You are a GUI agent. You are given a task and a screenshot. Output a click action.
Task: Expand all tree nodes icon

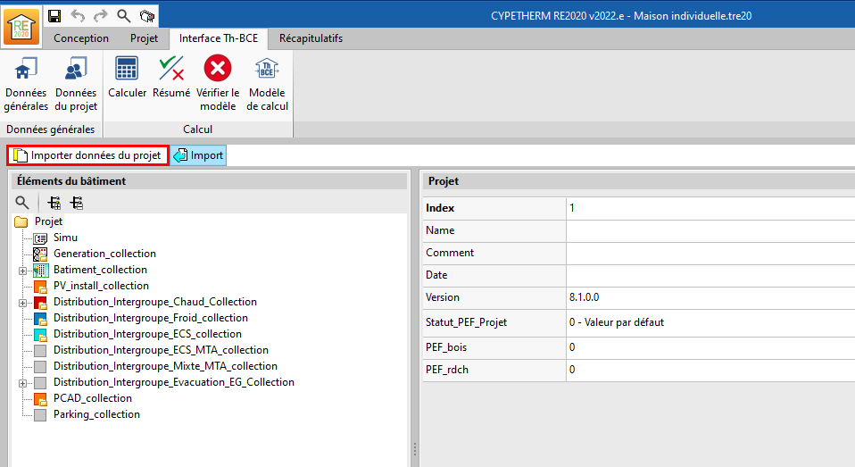pos(54,203)
